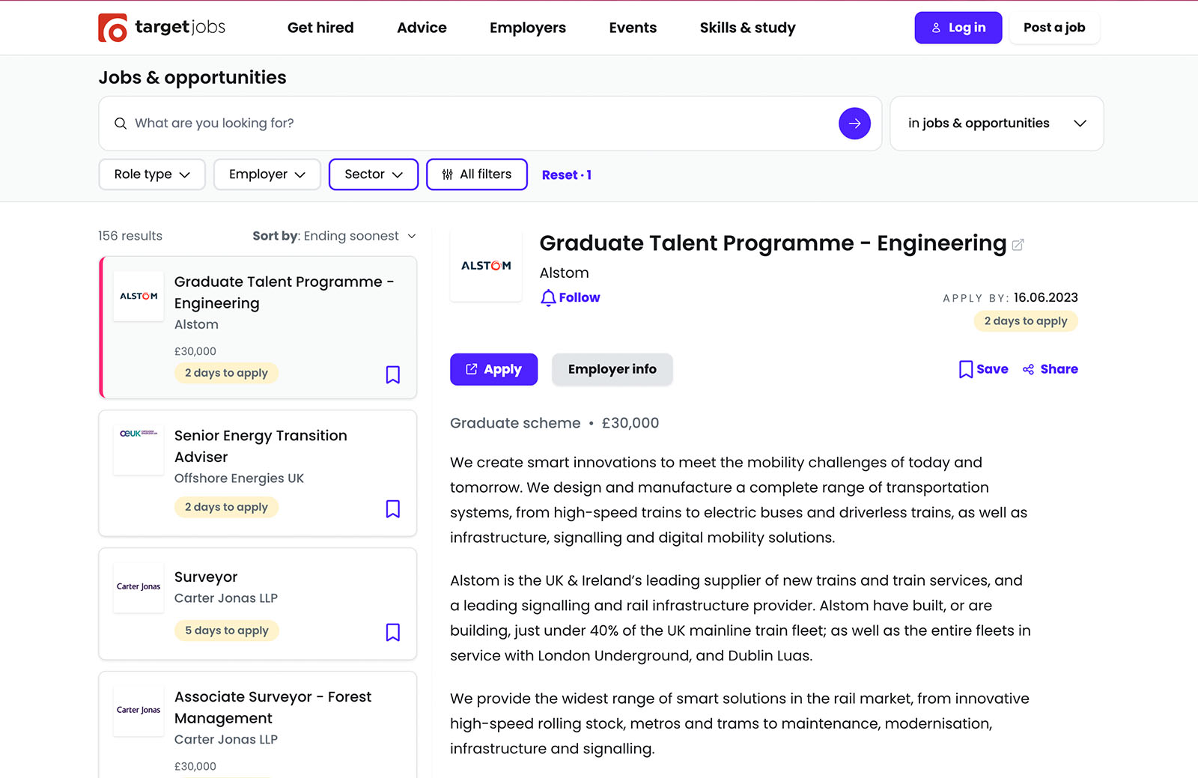Bookmark the Surveyor job at Carter Jonas
The height and width of the screenshot is (778, 1198).
pos(392,632)
